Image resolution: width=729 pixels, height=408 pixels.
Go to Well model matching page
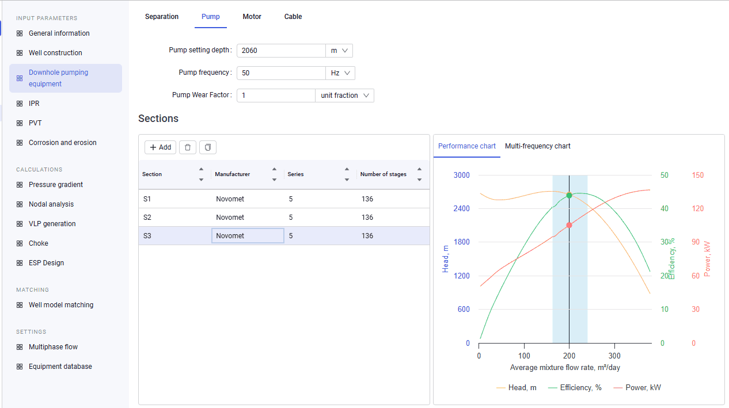[x=61, y=305]
